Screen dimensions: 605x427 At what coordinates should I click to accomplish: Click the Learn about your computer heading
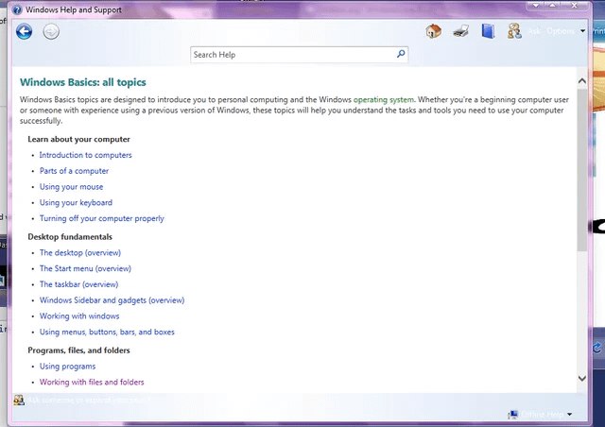(x=78, y=139)
